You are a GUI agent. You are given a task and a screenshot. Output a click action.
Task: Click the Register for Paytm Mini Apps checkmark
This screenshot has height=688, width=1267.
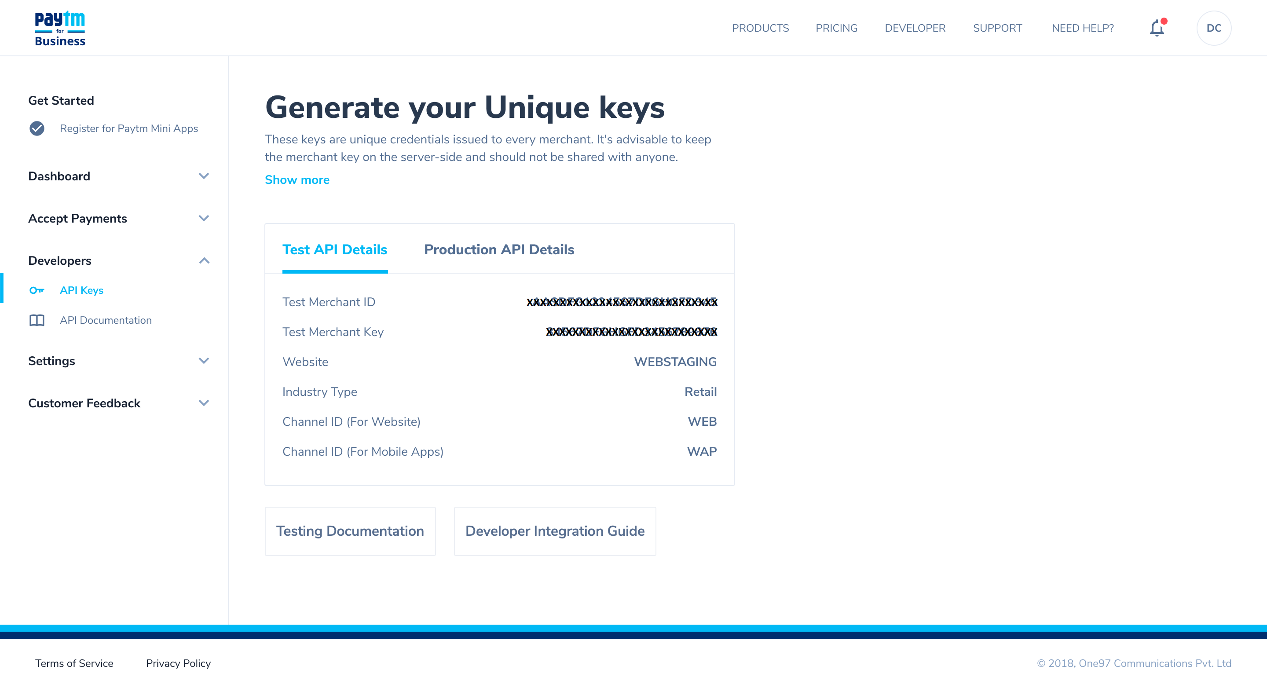pyautogui.click(x=37, y=128)
